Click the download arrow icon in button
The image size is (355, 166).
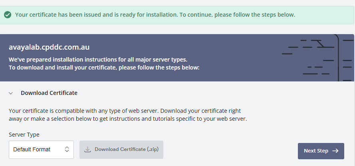click(87, 150)
